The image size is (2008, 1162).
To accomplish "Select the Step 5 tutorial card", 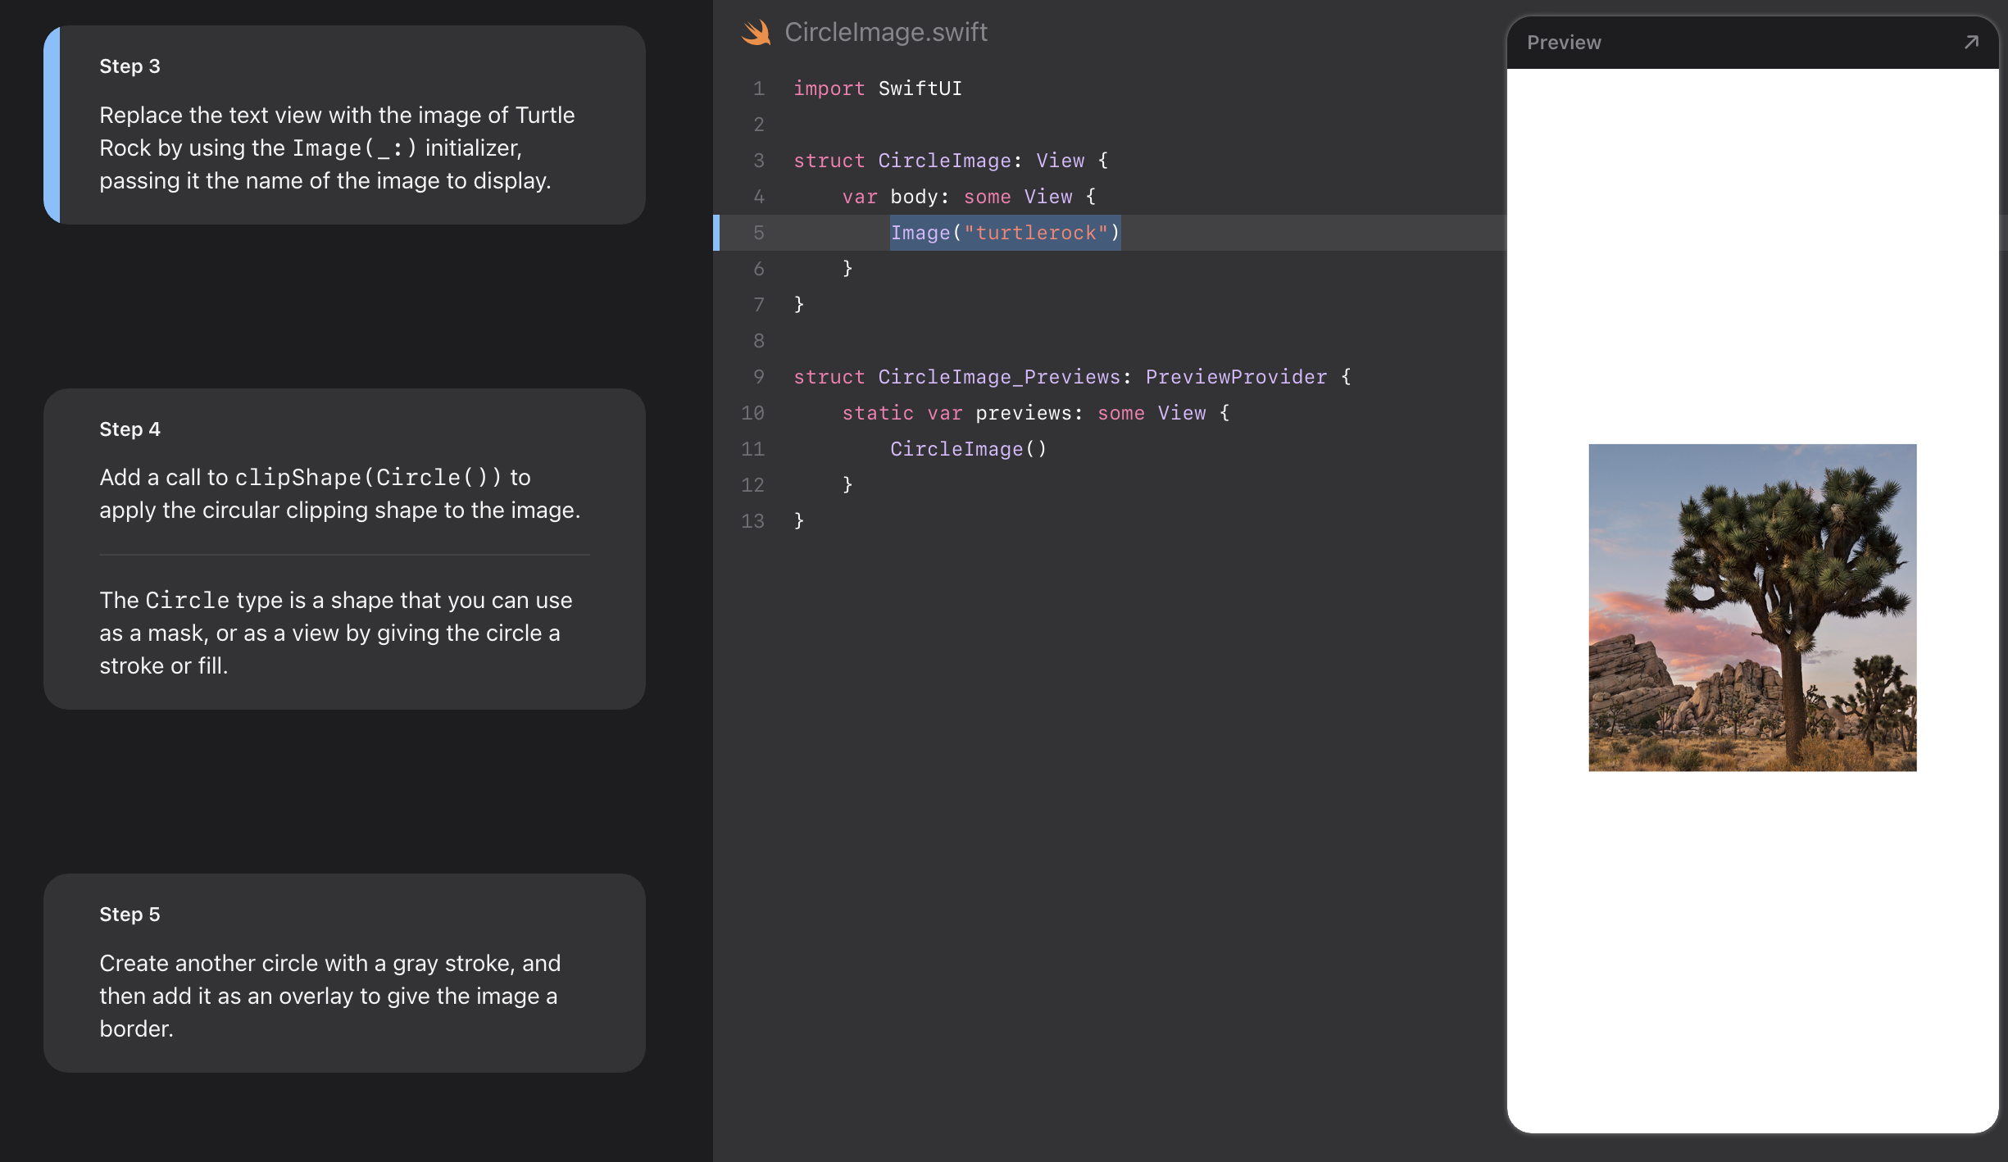I will click(x=344, y=973).
